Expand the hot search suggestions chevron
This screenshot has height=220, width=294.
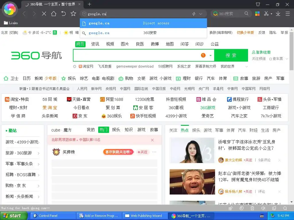(247, 66)
